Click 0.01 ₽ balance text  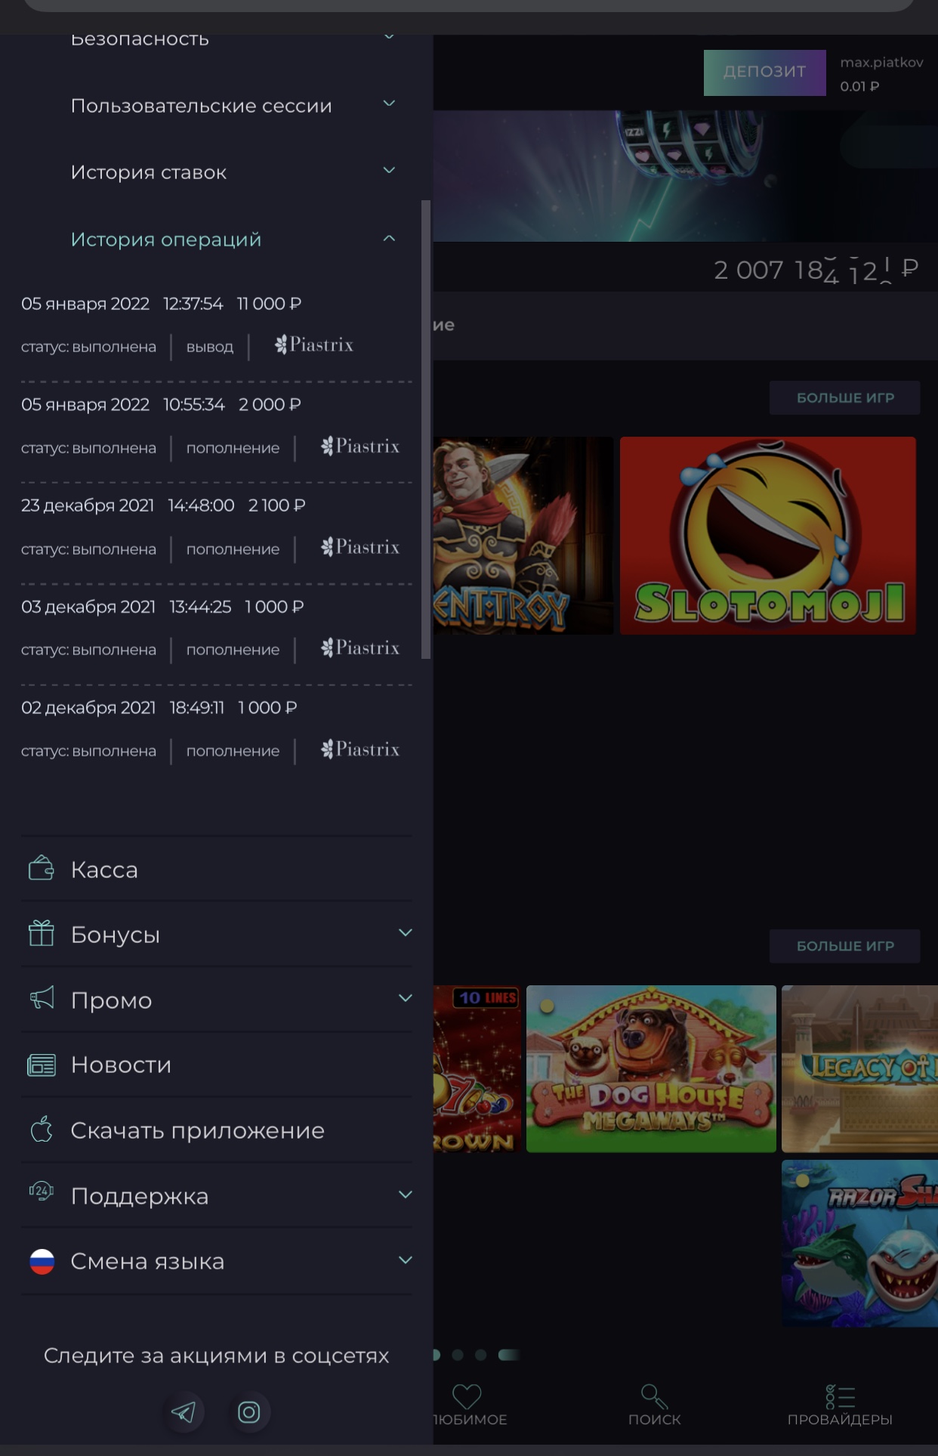click(x=859, y=86)
